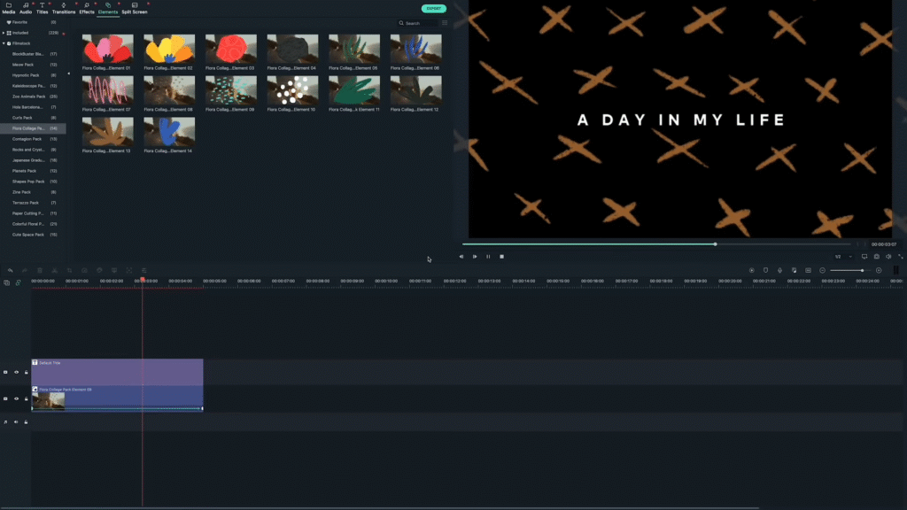Image resolution: width=907 pixels, height=510 pixels.
Task: Hide the Default Title track with eye icon
Action: [x=16, y=372]
